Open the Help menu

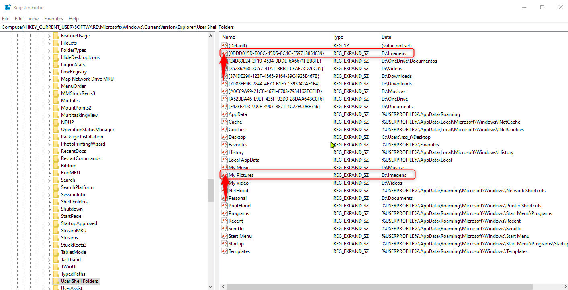[x=74, y=19]
